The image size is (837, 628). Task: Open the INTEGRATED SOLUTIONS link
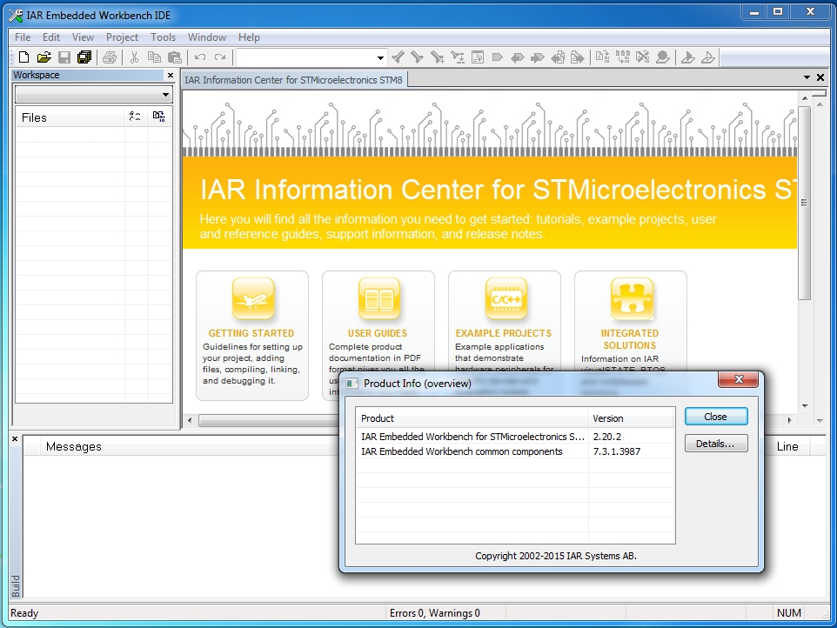630,339
